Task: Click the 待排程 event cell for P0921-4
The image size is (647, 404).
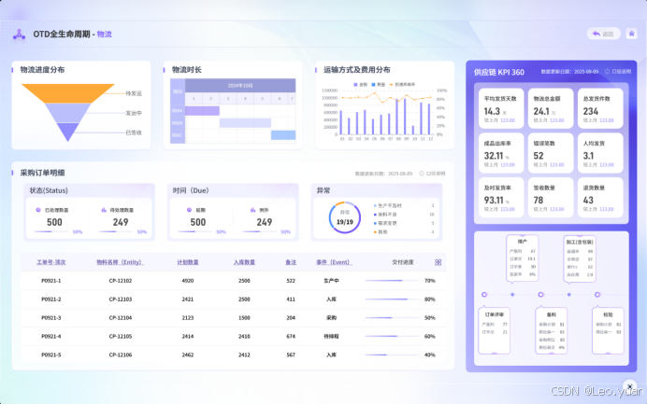Action: coord(331,336)
